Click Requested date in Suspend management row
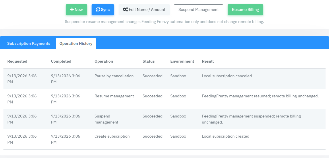Image resolution: width=329 pixels, height=158 pixels. (22, 119)
